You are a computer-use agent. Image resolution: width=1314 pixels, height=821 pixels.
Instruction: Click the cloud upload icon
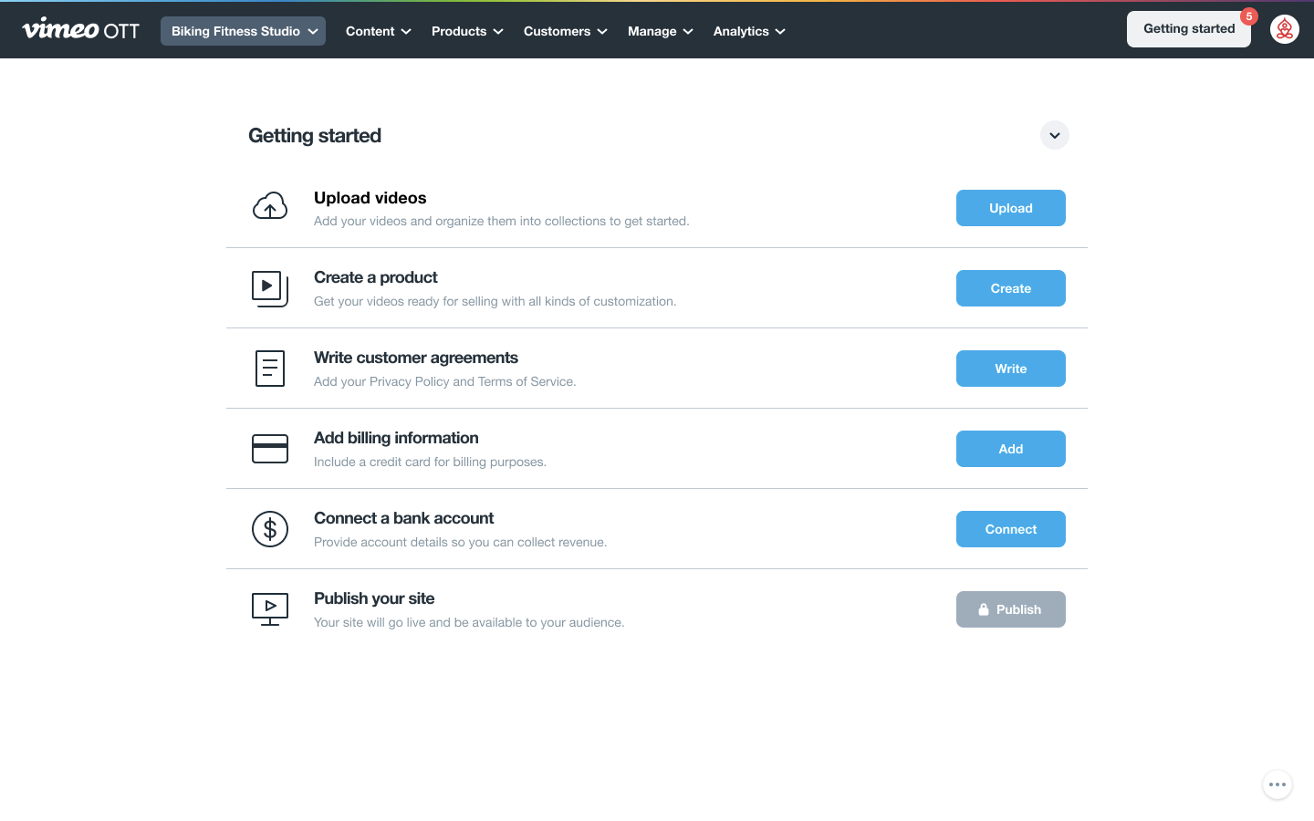(x=270, y=207)
